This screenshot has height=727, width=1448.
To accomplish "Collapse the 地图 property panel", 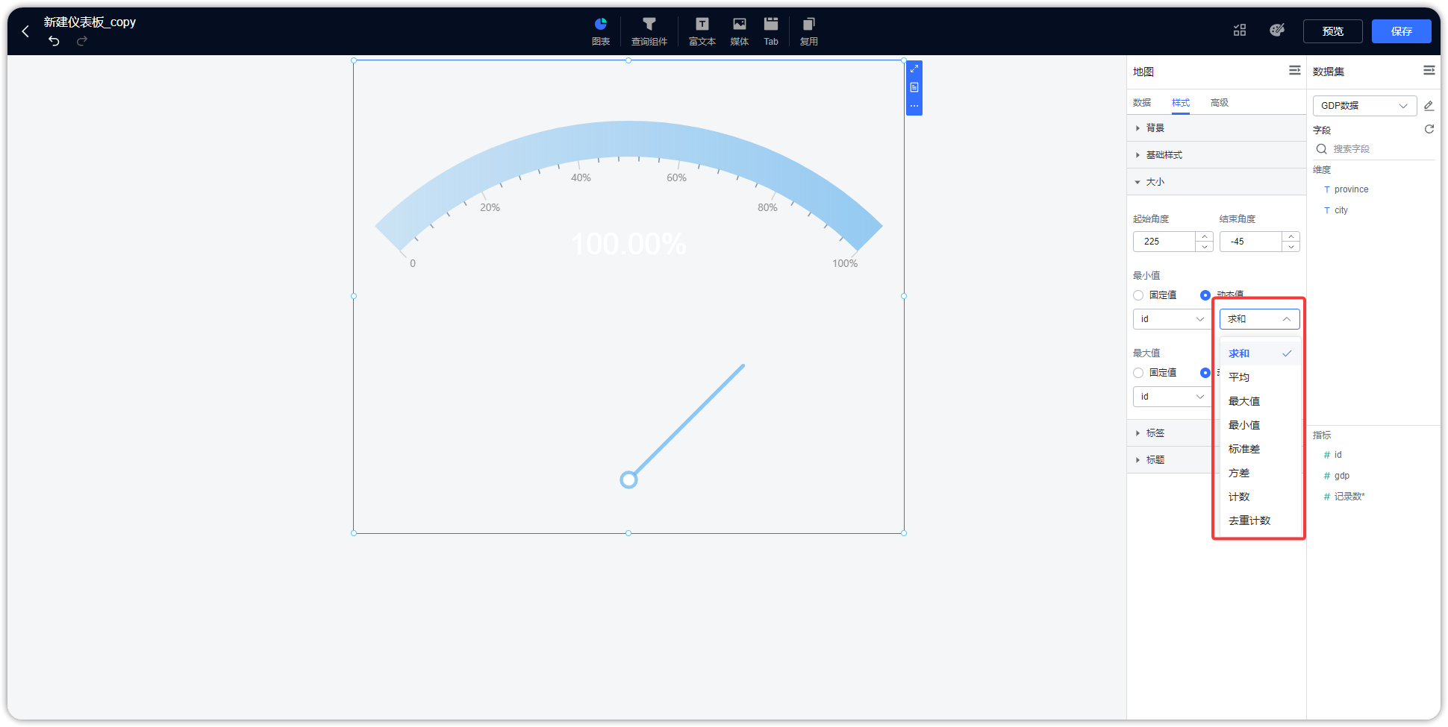I will [x=1295, y=70].
